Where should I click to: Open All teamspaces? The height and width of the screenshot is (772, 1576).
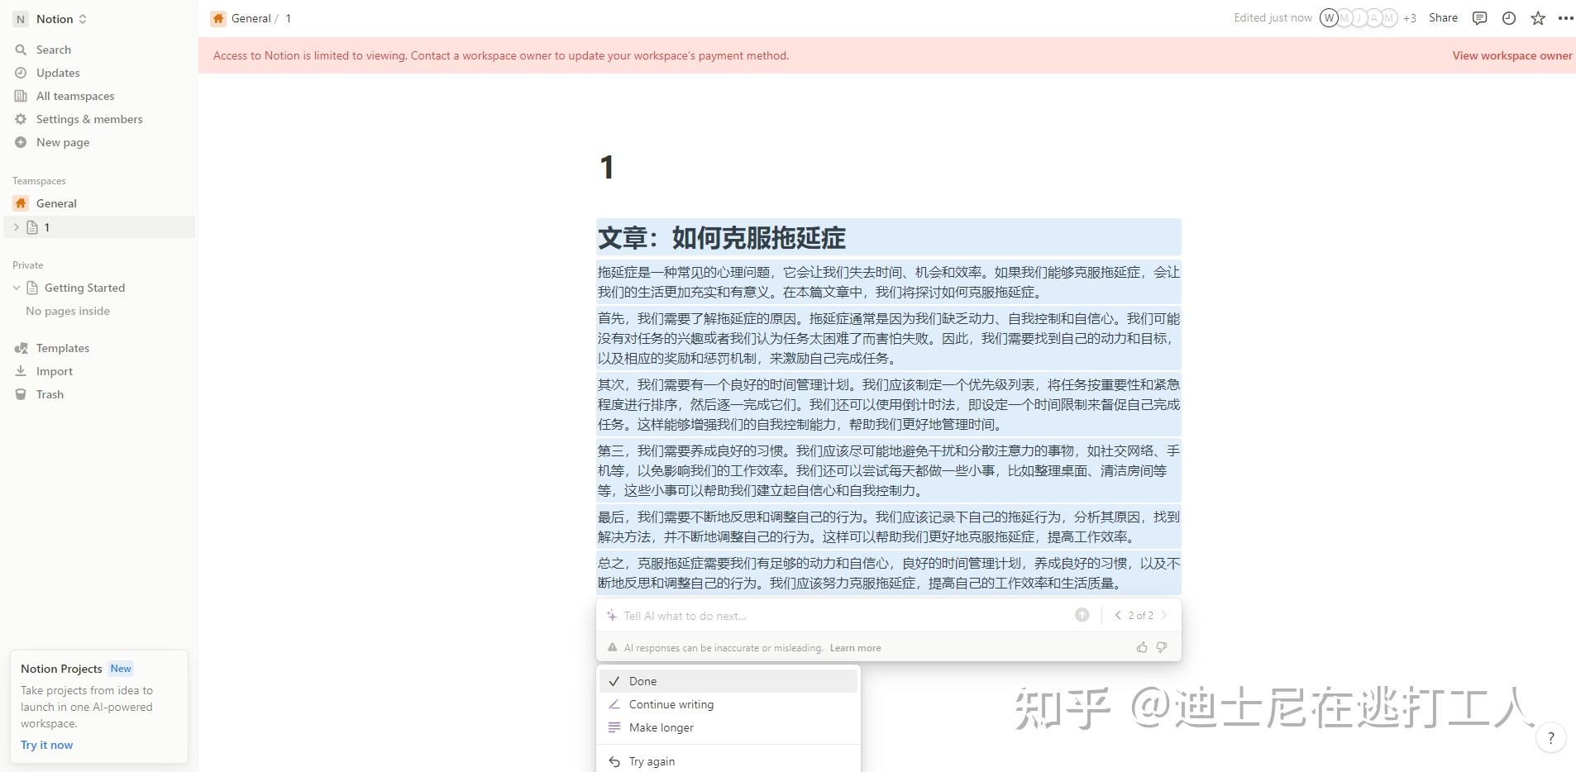tap(74, 96)
